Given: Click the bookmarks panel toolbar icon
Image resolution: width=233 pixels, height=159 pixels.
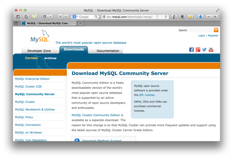Looking at the screenshot, I should 18,17.
